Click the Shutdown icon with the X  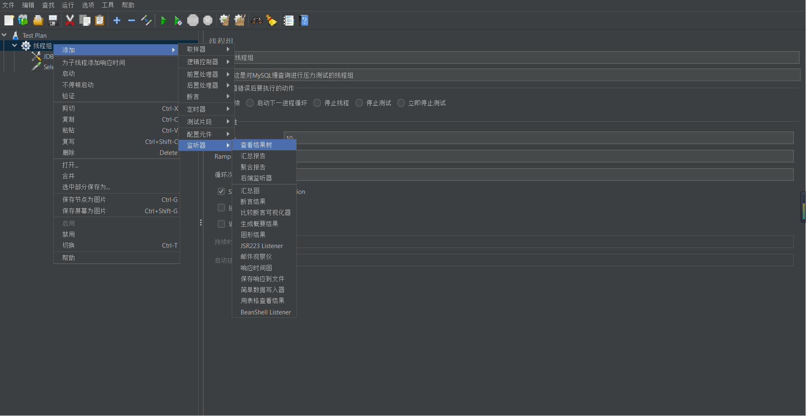coord(208,20)
